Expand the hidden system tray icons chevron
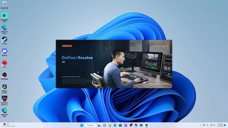 (201, 125)
